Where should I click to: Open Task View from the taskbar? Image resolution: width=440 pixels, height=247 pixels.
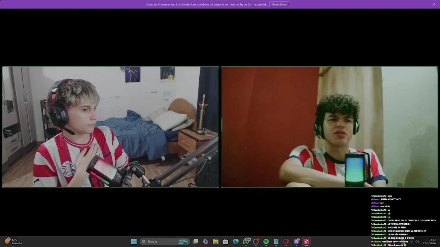coord(196,242)
